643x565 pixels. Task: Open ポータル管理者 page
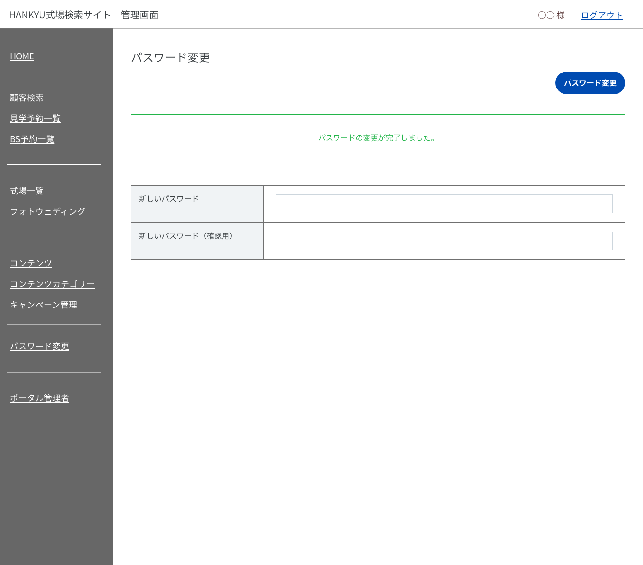40,398
